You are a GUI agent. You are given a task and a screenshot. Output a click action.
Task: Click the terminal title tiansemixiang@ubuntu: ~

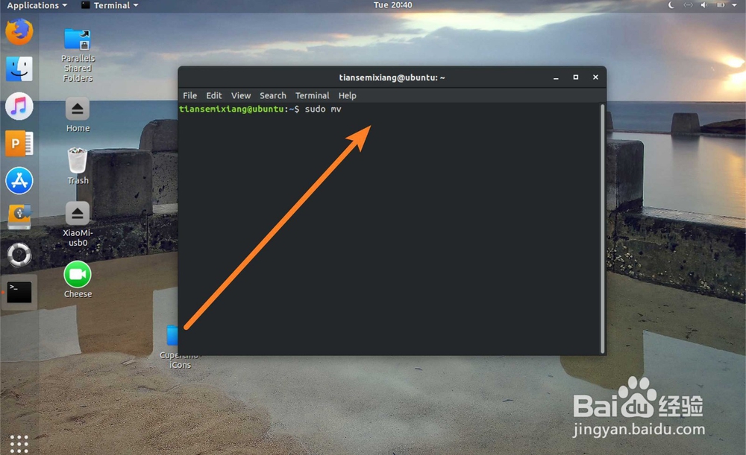(392, 77)
